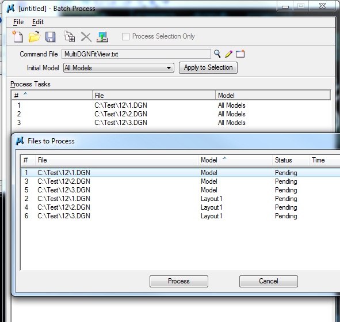Open a batch job with folder icon
This screenshot has width=340, height=322.
tap(35, 36)
